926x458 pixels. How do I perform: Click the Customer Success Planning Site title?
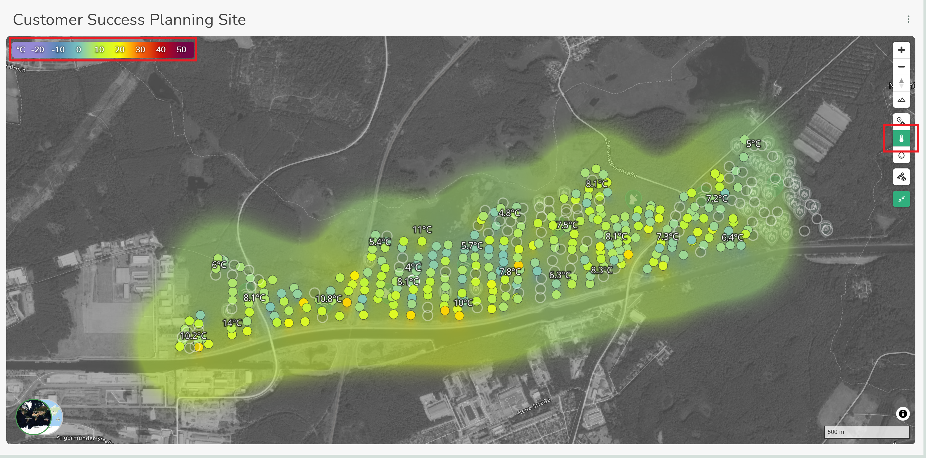pyautogui.click(x=129, y=19)
